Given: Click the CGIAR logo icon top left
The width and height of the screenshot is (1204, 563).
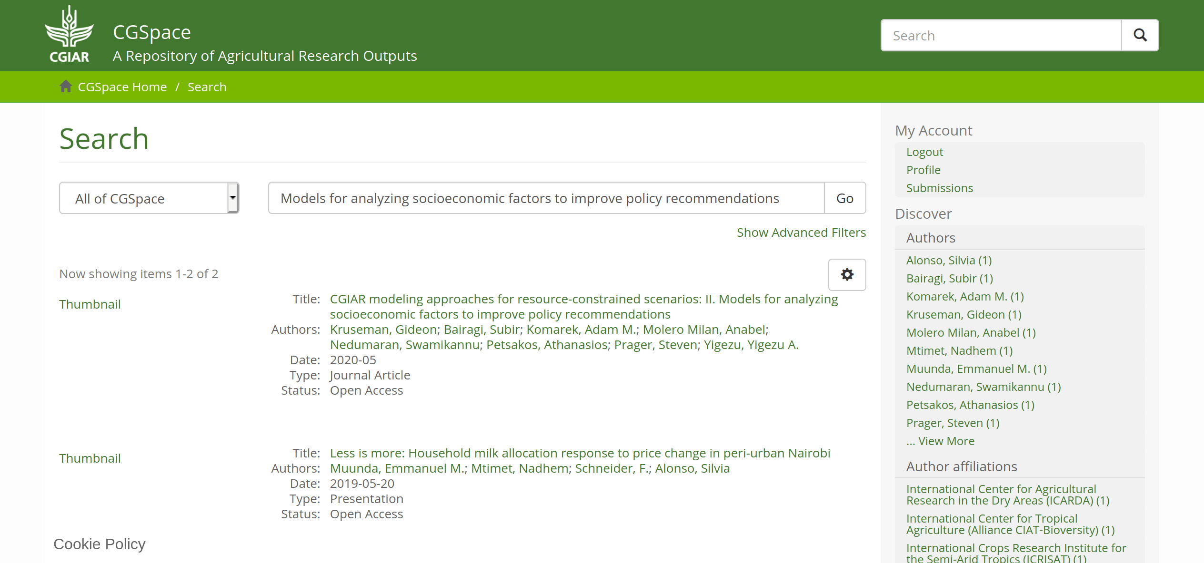Looking at the screenshot, I should (70, 35).
